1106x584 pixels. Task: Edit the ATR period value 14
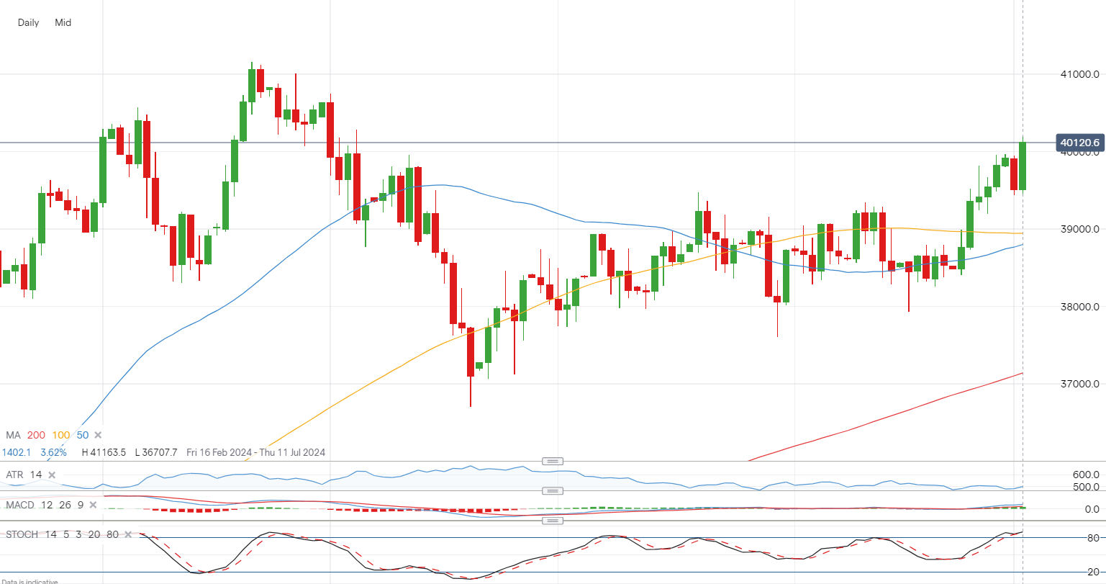pyautogui.click(x=36, y=475)
